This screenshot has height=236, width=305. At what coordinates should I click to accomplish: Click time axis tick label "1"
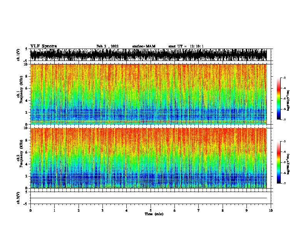(x=54, y=211)
